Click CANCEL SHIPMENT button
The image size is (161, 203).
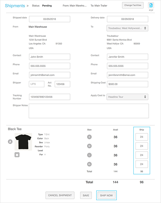tap(60, 195)
